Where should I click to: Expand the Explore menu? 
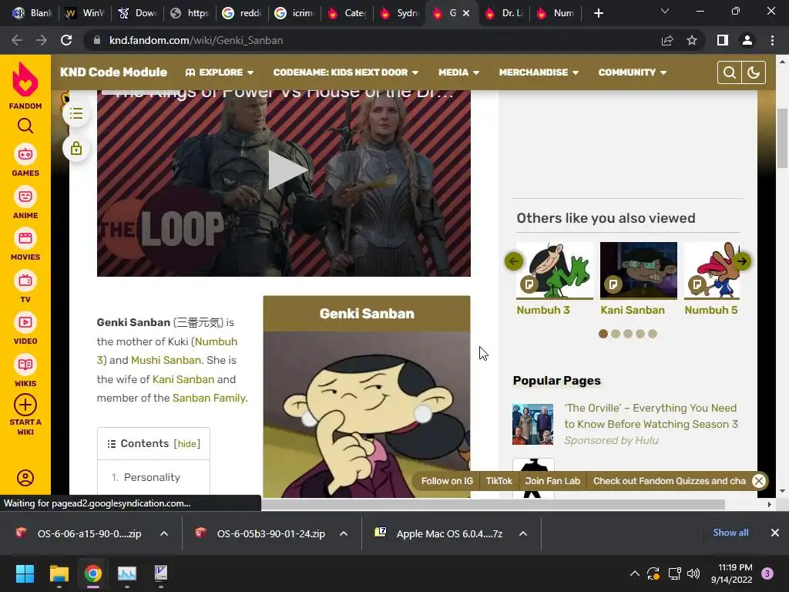click(x=220, y=72)
